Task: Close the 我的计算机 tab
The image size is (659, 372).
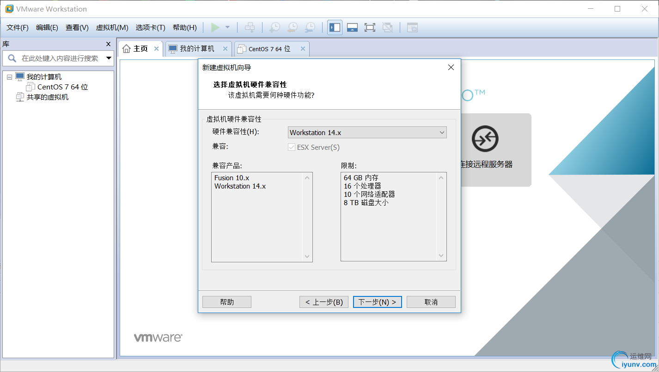Action: tap(226, 48)
